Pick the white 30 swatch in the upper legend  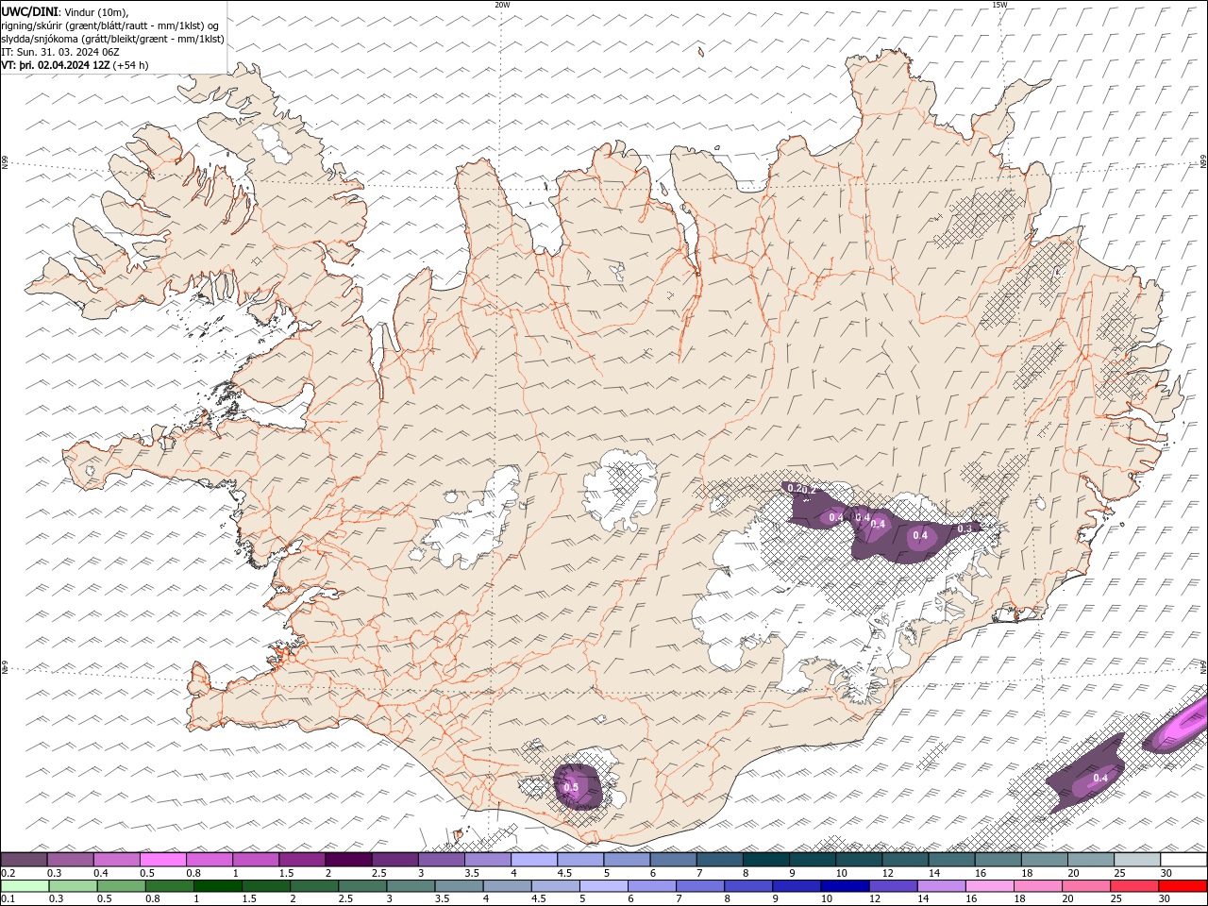click(x=1183, y=859)
